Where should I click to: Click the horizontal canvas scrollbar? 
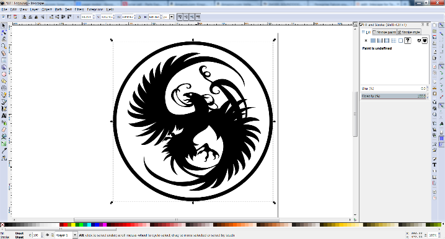pyautogui.click(x=177, y=220)
